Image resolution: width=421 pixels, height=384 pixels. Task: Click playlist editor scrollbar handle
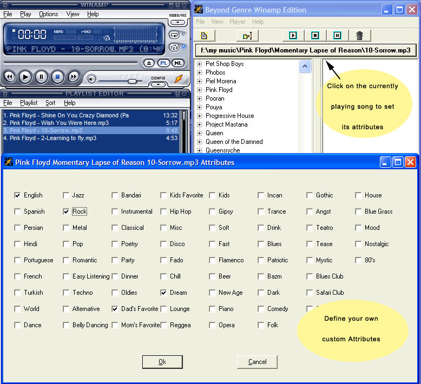click(x=184, y=115)
